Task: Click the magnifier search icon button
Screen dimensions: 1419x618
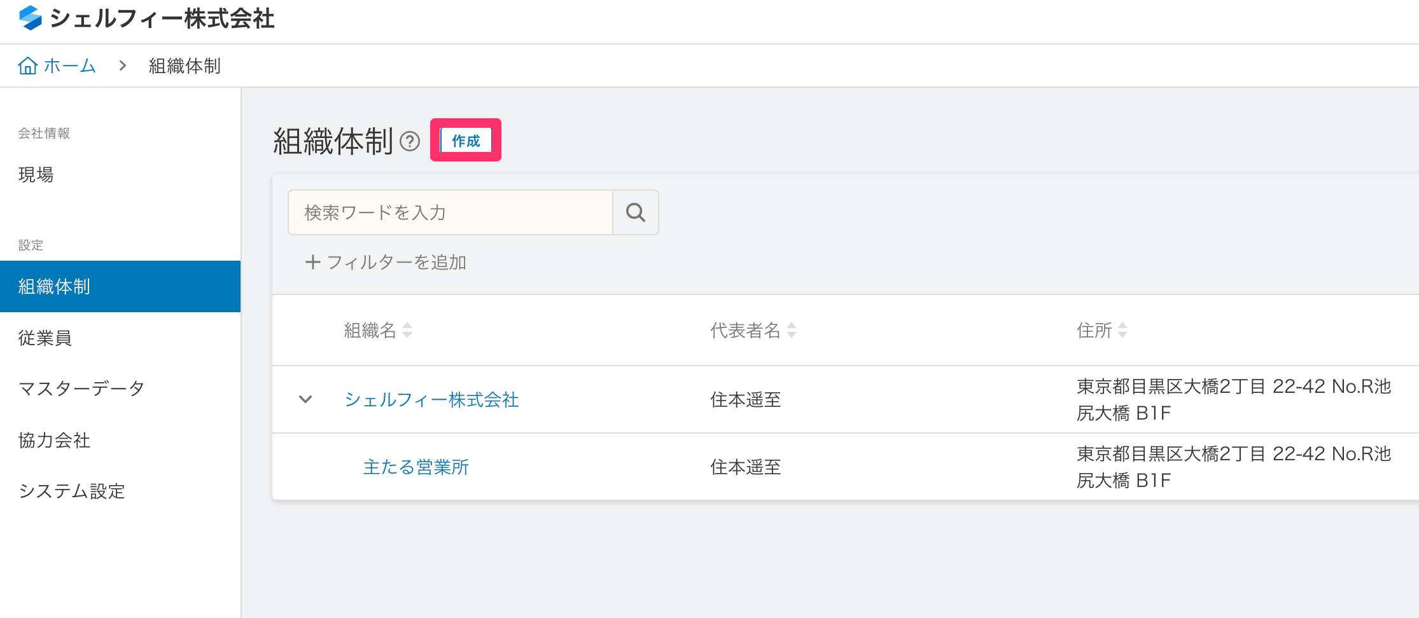Action: (635, 212)
